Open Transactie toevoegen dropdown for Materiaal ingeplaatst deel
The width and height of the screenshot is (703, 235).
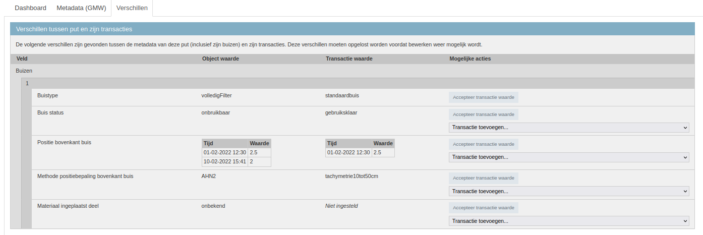click(568, 221)
